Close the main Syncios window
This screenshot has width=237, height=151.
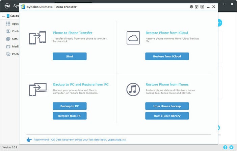[x=232, y=4]
